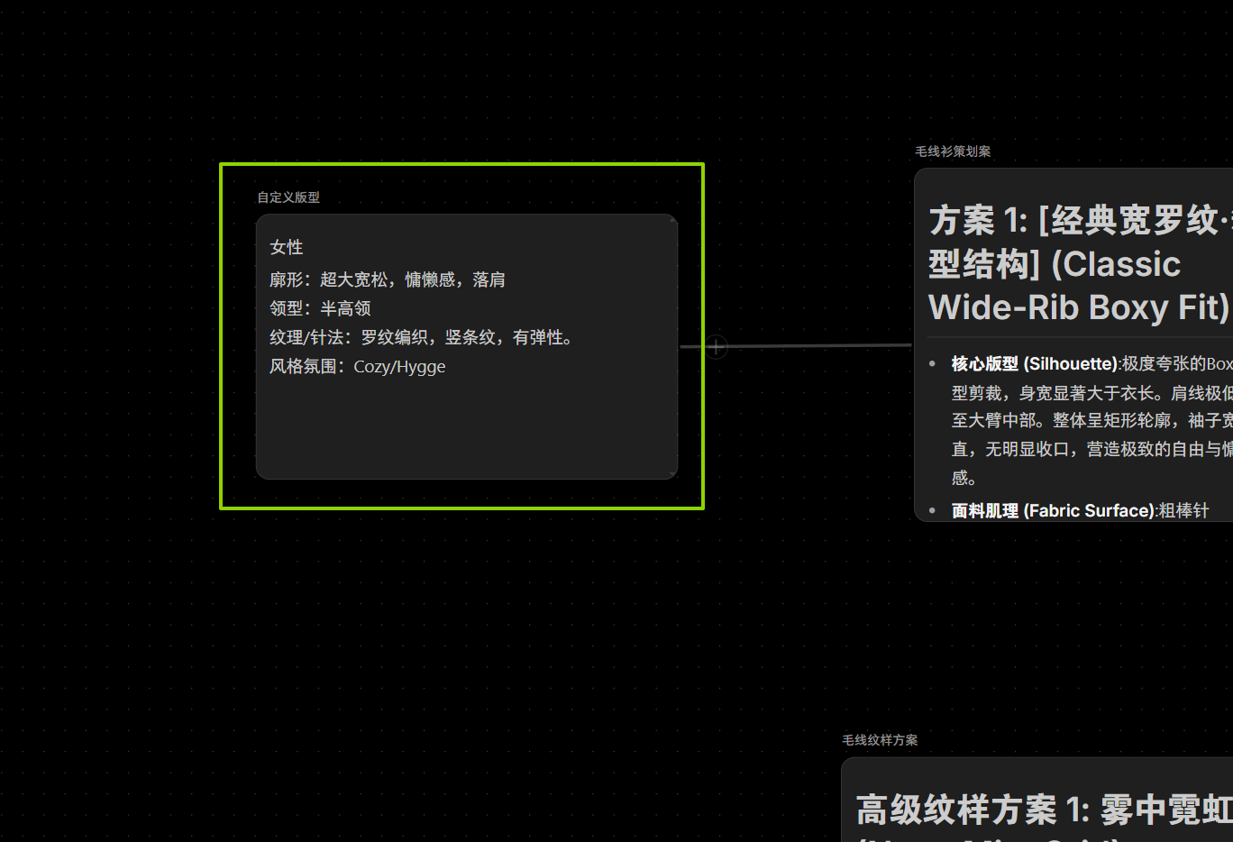This screenshot has height=842, width=1233.
Task: Click the Classic Wide-Rib Boxy Fit title text
Action: click(1078, 307)
